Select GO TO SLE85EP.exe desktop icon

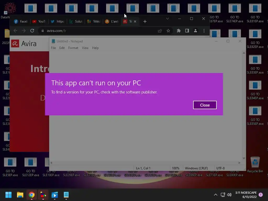click(255, 115)
